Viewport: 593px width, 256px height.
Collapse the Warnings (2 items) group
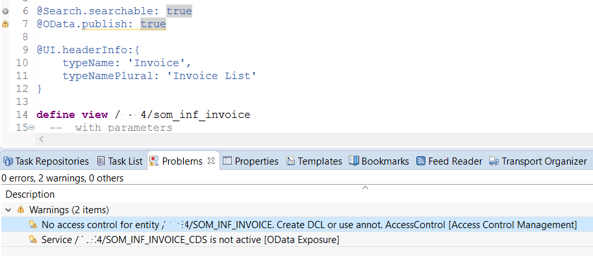click(8, 209)
